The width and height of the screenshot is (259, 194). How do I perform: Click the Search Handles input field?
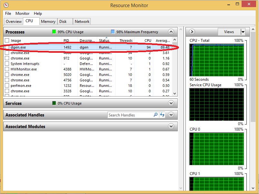point(131,115)
